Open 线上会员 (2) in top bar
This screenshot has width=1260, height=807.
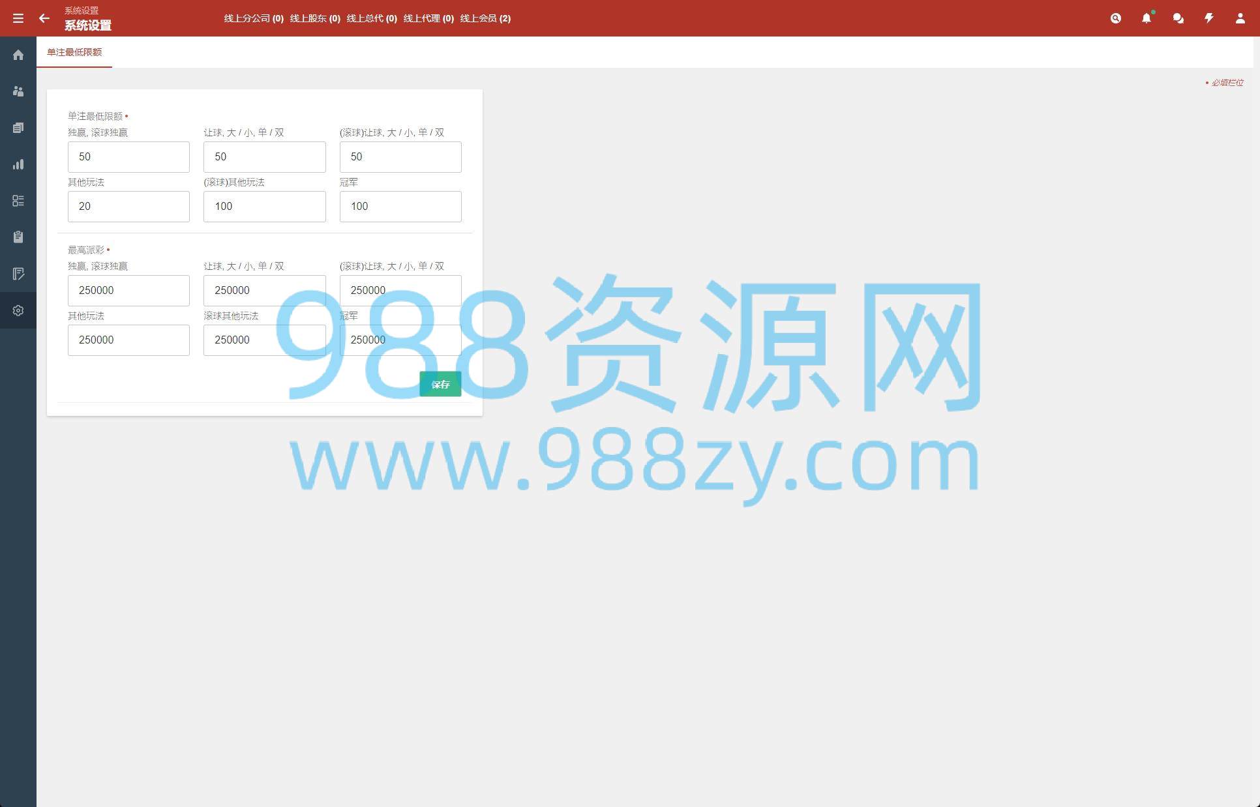(x=485, y=18)
